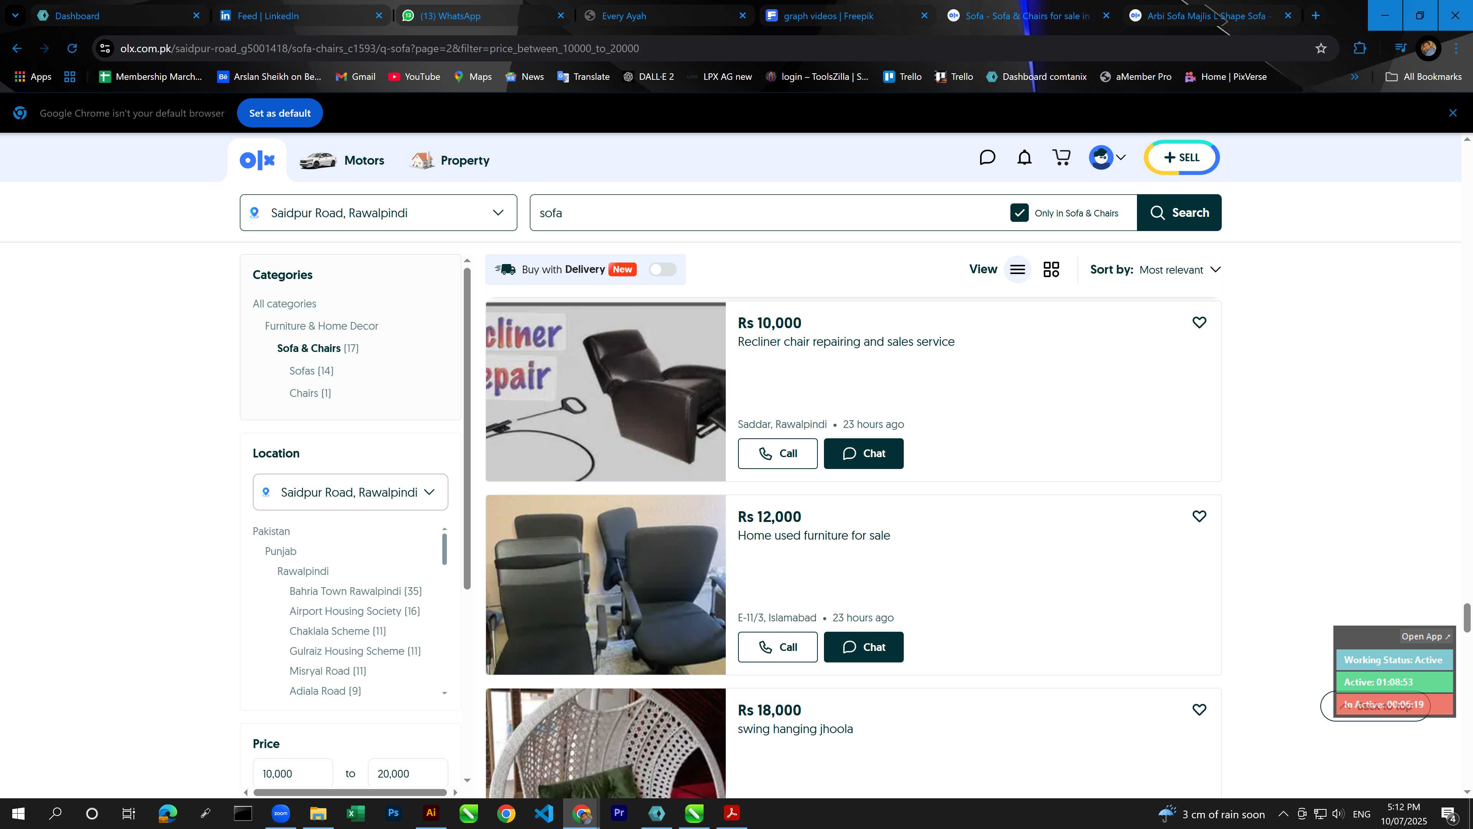This screenshot has width=1473, height=829.
Task: Open Photoshop from taskbar
Action: click(394, 813)
